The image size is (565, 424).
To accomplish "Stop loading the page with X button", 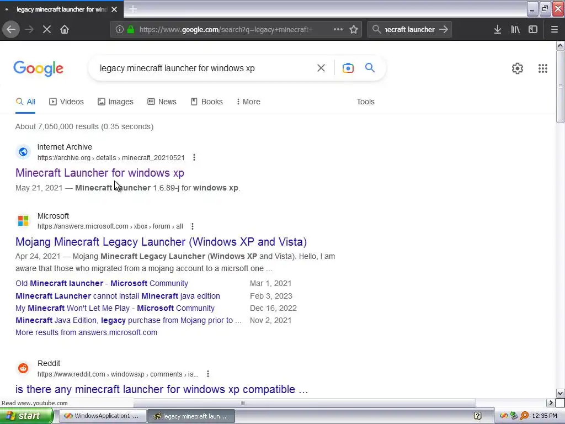I will pyautogui.click(x=47, y=30).
